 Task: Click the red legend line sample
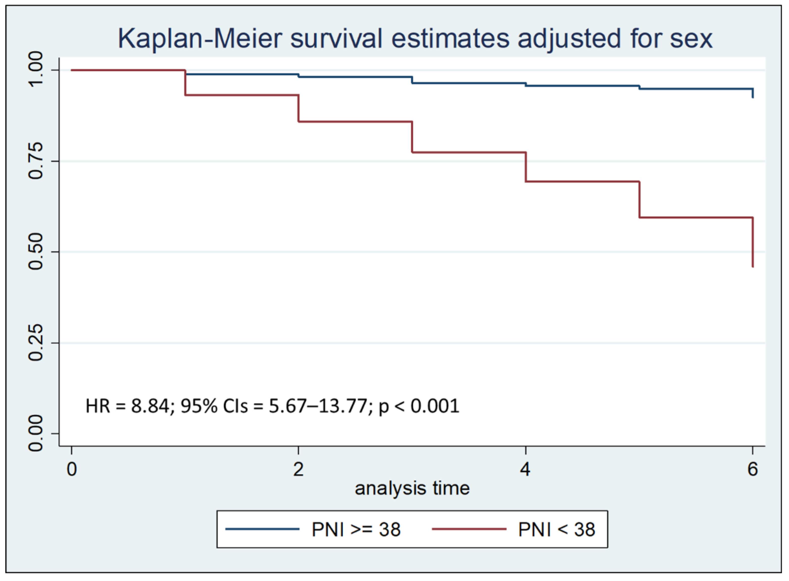point(469,529)
